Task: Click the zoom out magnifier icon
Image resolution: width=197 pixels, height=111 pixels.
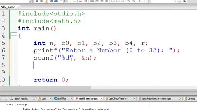Action: (134, 1)
